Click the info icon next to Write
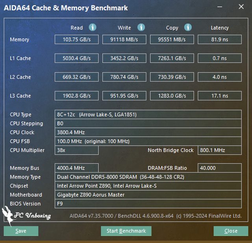The height and width of the screenshot is (243, 252). pos(141,27)
